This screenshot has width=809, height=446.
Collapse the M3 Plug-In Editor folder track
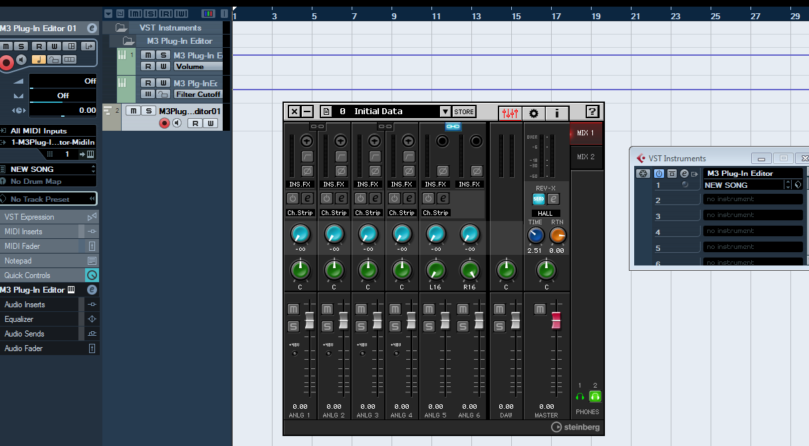point(128,41)
